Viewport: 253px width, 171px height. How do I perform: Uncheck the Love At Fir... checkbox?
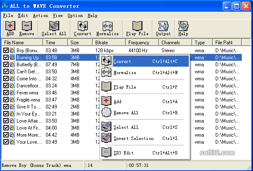coord(6,128)
